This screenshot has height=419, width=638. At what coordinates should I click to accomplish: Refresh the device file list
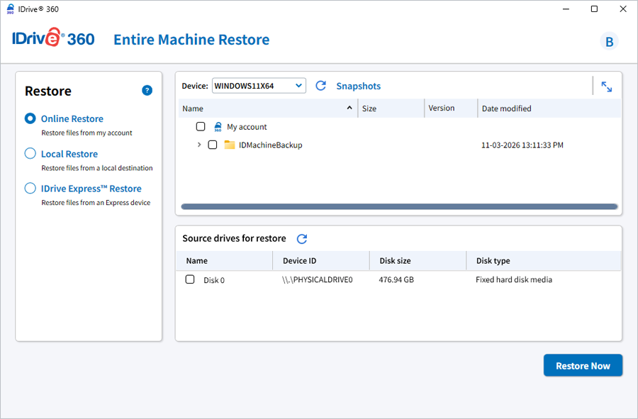tap(320, 85)
